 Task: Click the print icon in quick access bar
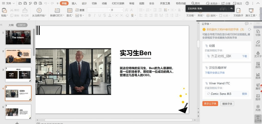[x=35, y=3]
